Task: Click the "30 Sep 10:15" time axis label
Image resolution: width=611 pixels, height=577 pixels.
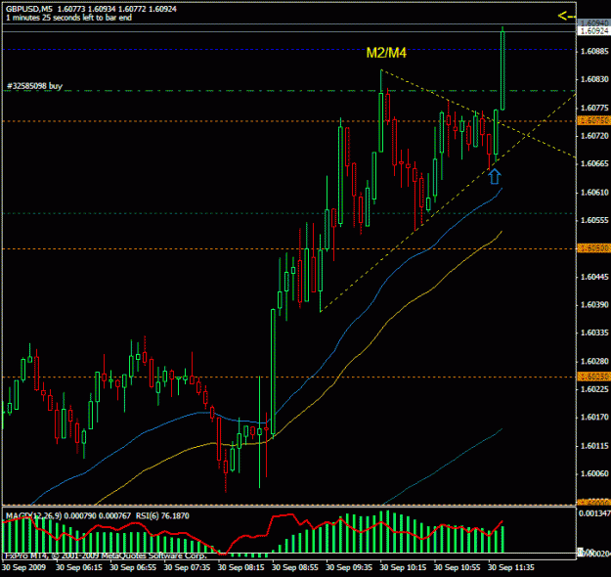Action: tap(404, 567)
